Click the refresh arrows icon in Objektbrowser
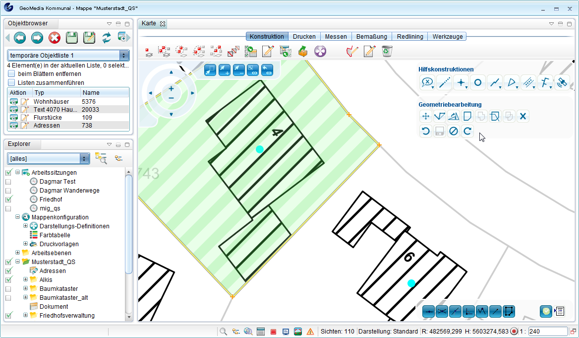The image size is (579, 338). tap(107, 38)
